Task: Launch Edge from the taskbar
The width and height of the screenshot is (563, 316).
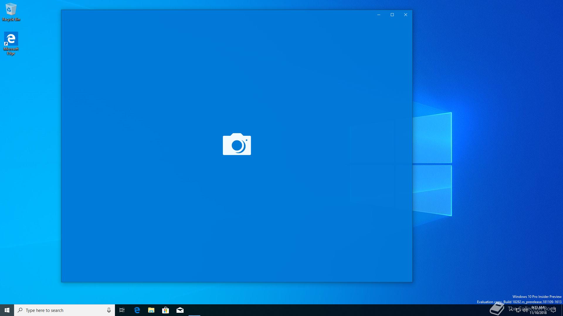Action: [137, 310]
